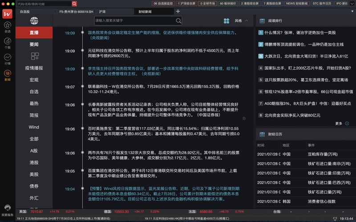Open 自选 star icon in left sidebar
The image size is (356, 222).
(x=7, y=27)
